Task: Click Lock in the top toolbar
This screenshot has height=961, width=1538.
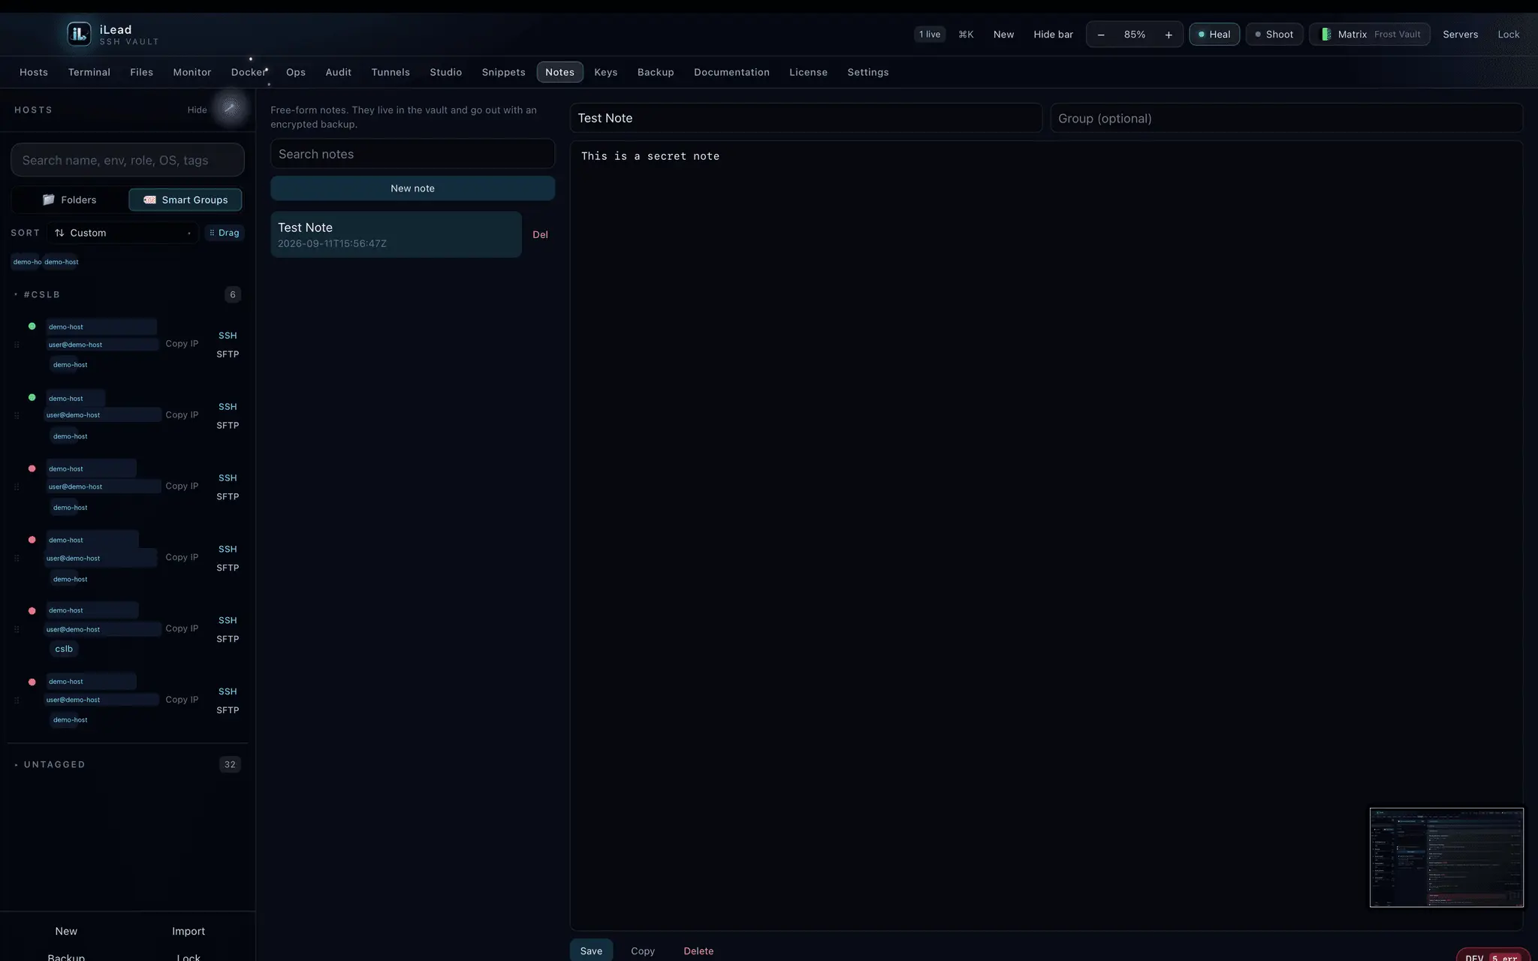Action: click(1508, 35)
